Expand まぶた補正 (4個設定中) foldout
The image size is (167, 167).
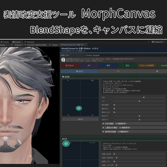click(x=134, y=123)
